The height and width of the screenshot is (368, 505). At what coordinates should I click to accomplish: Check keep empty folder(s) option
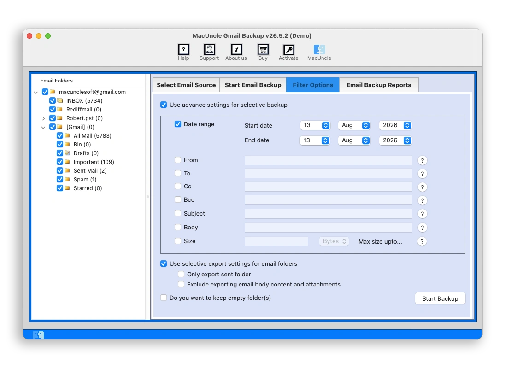[x=164, y=298]
